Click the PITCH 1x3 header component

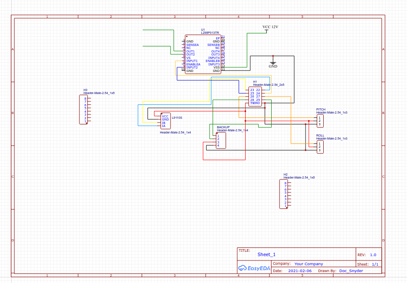[x=320, y=121]
